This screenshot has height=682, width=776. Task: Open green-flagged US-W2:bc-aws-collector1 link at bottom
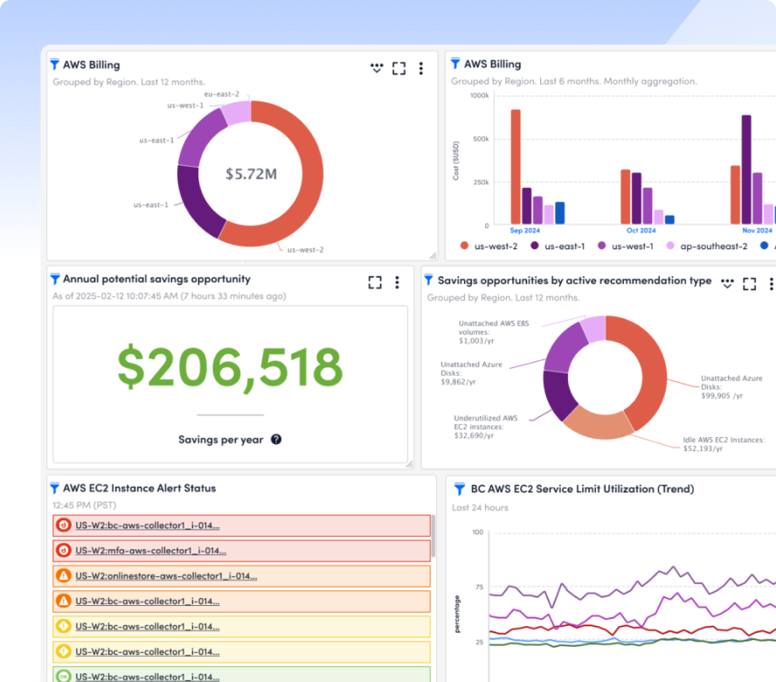(148, 677)
